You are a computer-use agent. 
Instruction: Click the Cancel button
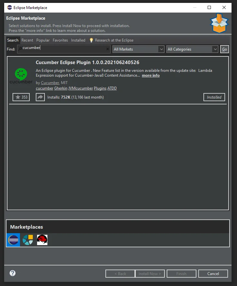coord(213,273)
